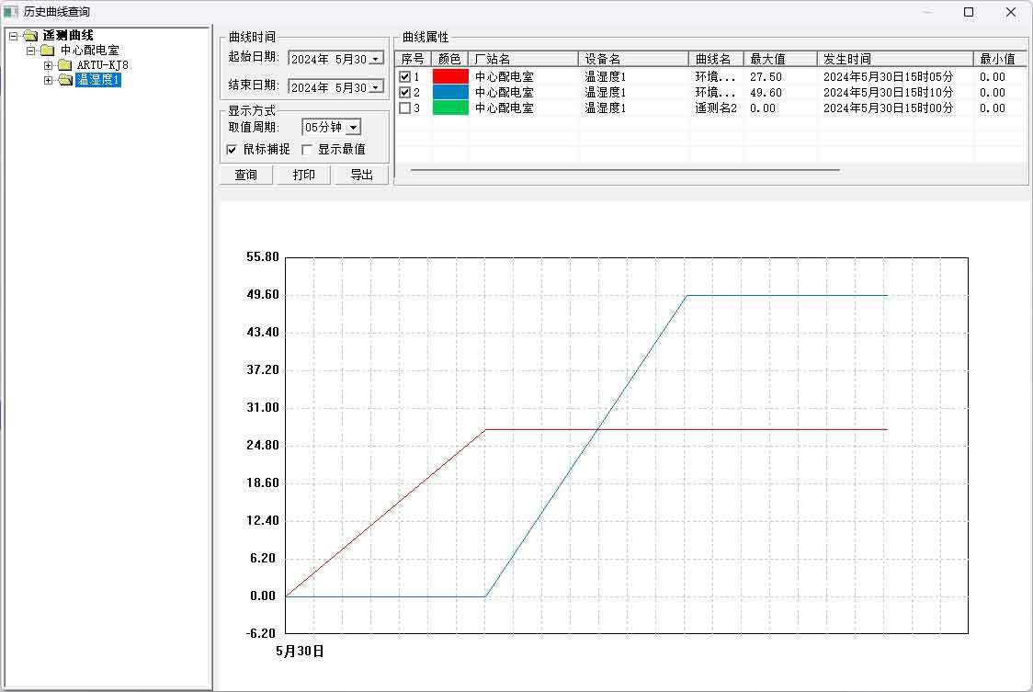This screenshot has height=692, width=1033.
Task: Click the 结束日期 date field text
Action: point(329,87)
